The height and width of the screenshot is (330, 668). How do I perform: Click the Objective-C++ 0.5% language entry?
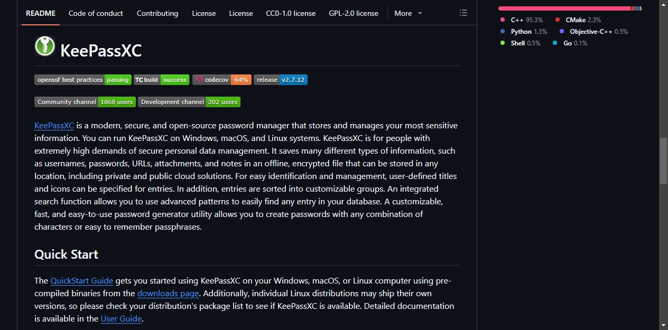[x=593, y=32]
